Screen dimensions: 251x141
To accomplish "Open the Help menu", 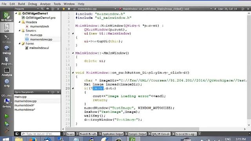I will (x=81, y=4).
